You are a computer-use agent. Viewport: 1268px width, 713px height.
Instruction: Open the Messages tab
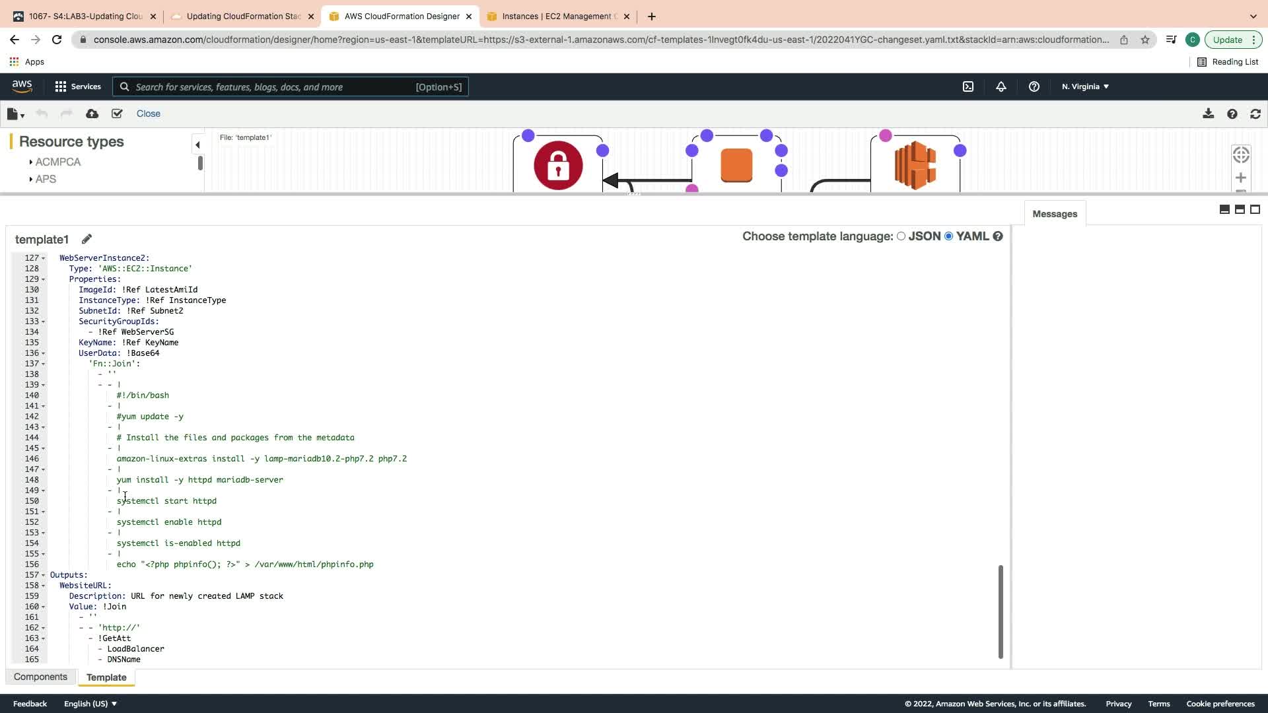click(1054, 214)
